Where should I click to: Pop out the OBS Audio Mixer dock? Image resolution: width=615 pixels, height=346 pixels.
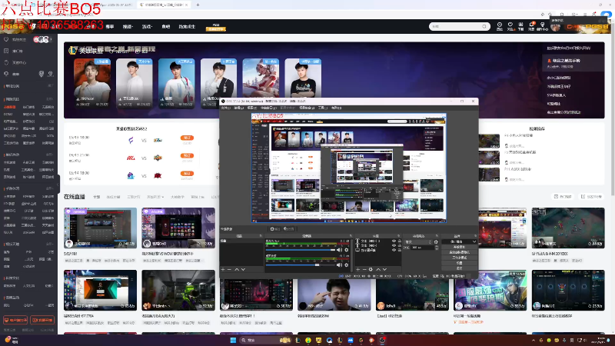[351, 236]
